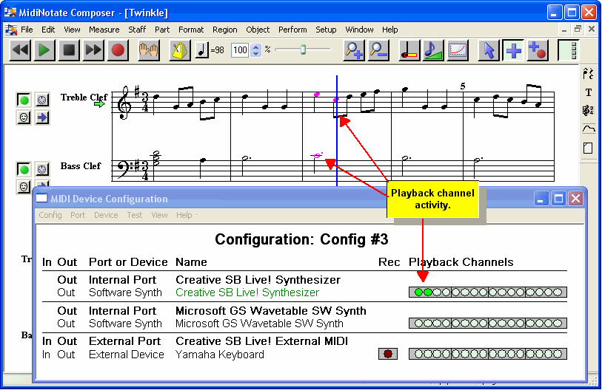602x390 pixels.
Task: Select the blue plus add tool
Action: 512,50
